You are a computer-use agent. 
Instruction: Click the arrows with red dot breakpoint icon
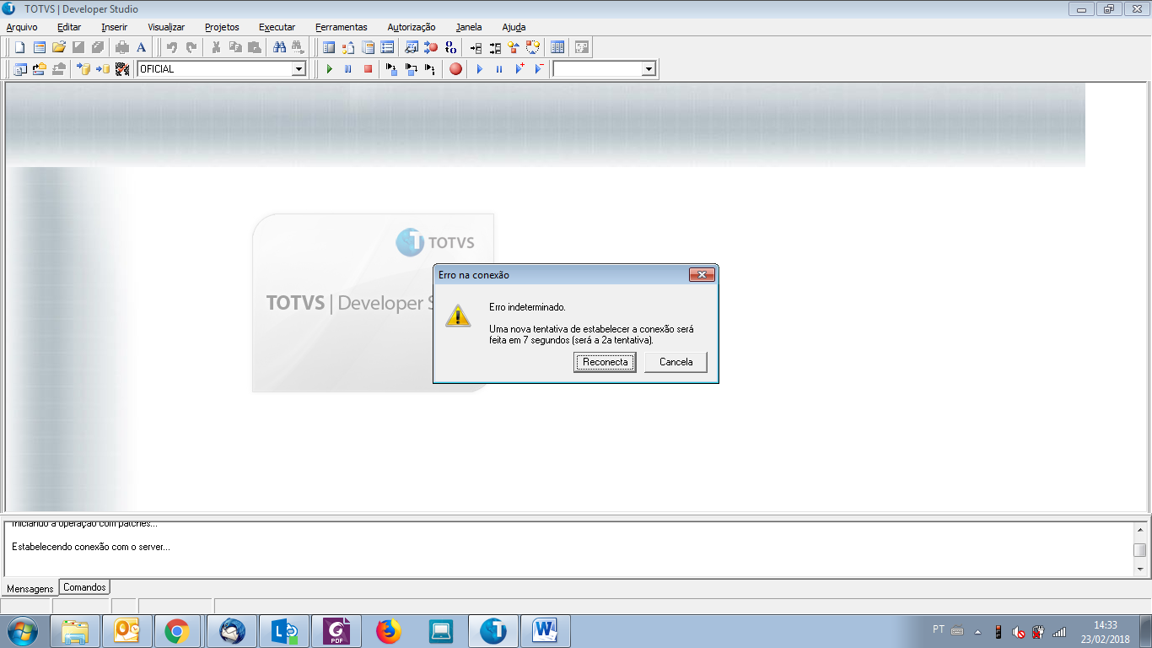[x=431, y=47]
